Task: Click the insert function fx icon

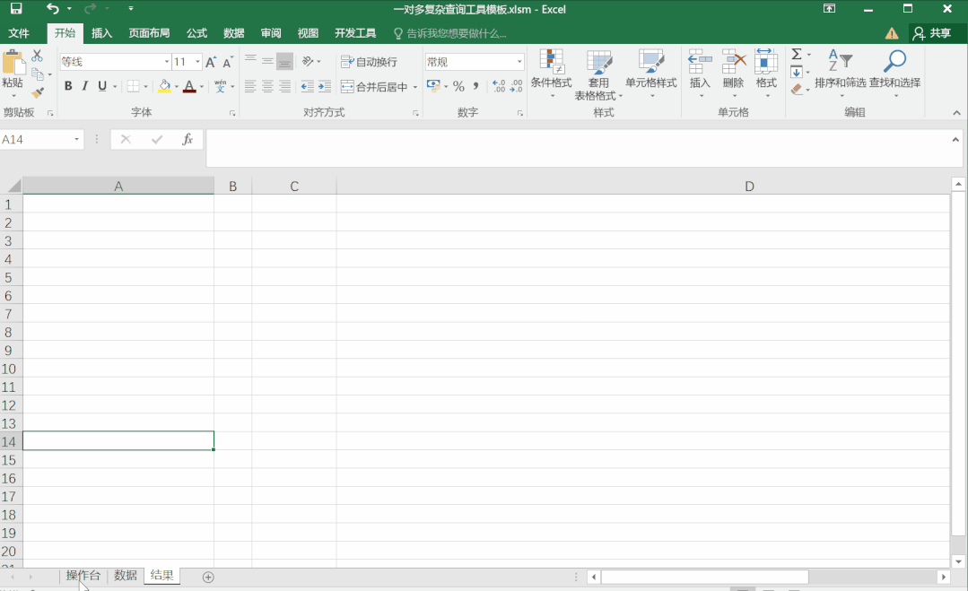Action: pos(187,139)
